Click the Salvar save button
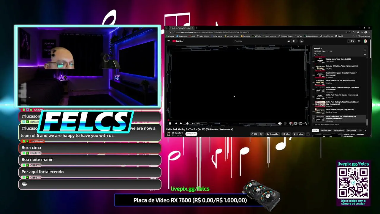Image resolution: width=380 pixels, height=214 pixels. tap(286, 134)
